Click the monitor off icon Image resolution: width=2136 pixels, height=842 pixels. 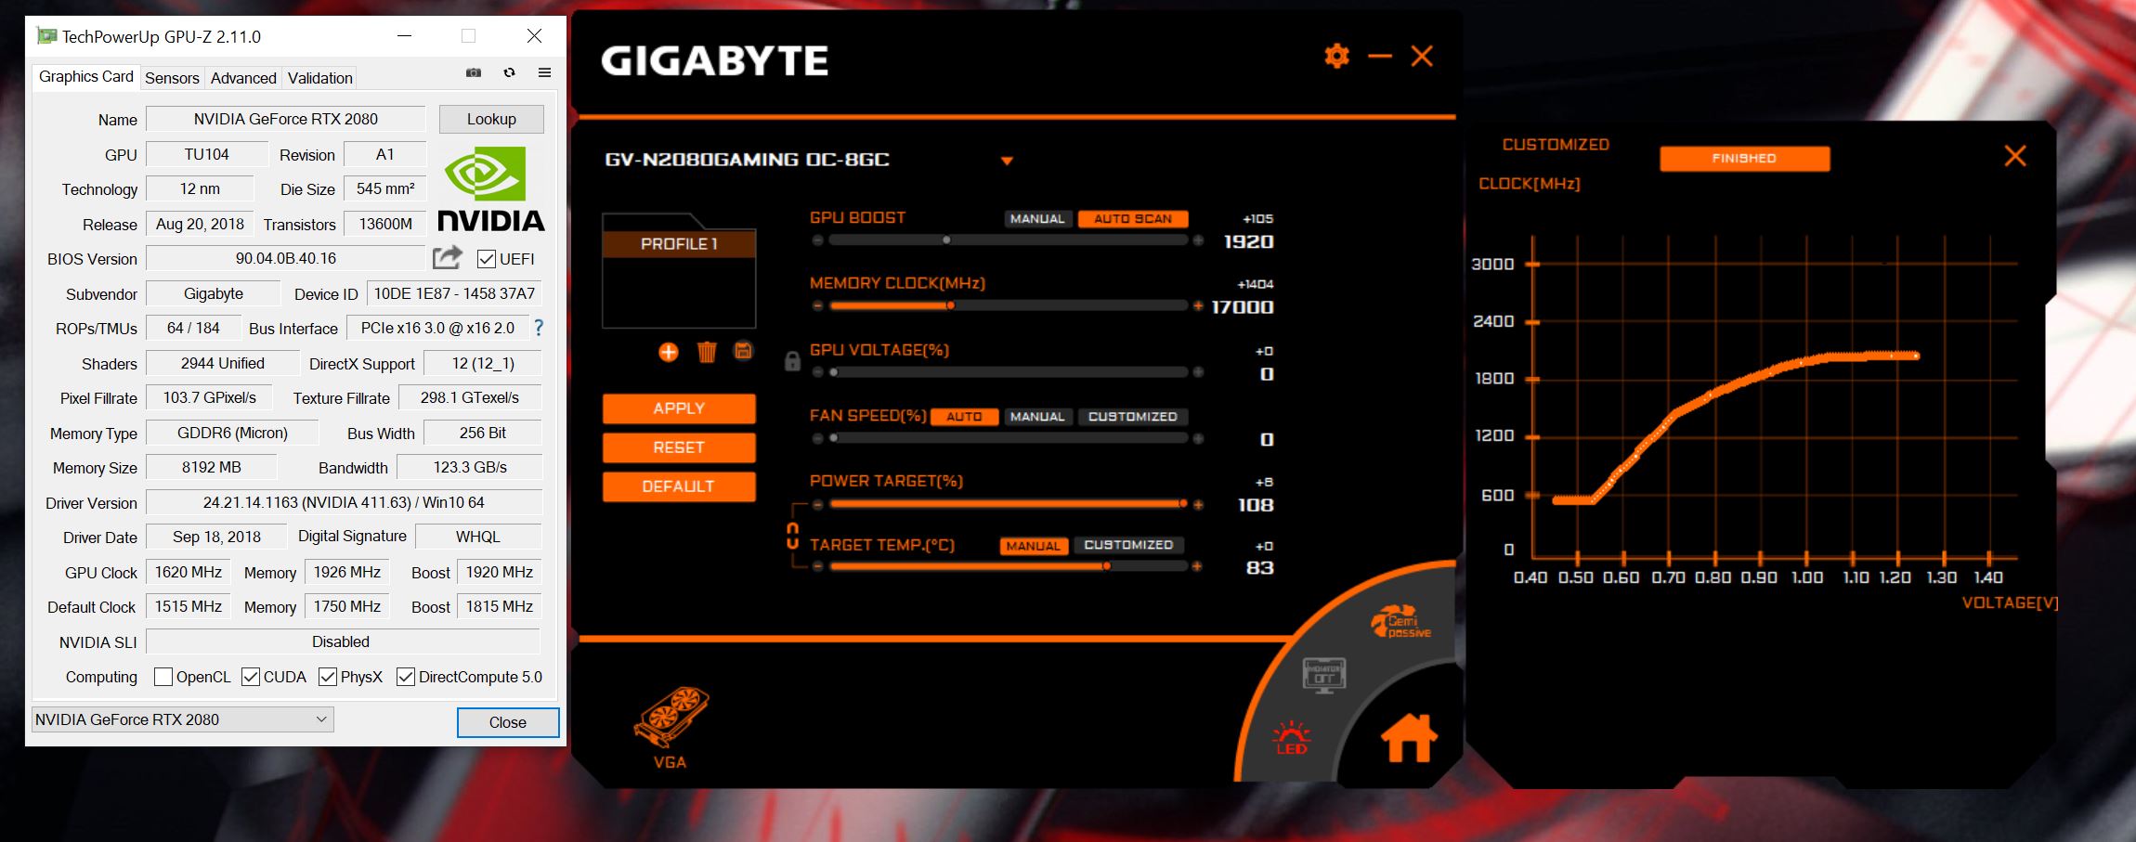tap(1324, 674)
